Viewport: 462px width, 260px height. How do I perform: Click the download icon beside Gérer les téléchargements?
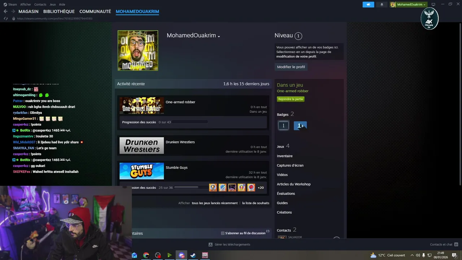(210, 244)
